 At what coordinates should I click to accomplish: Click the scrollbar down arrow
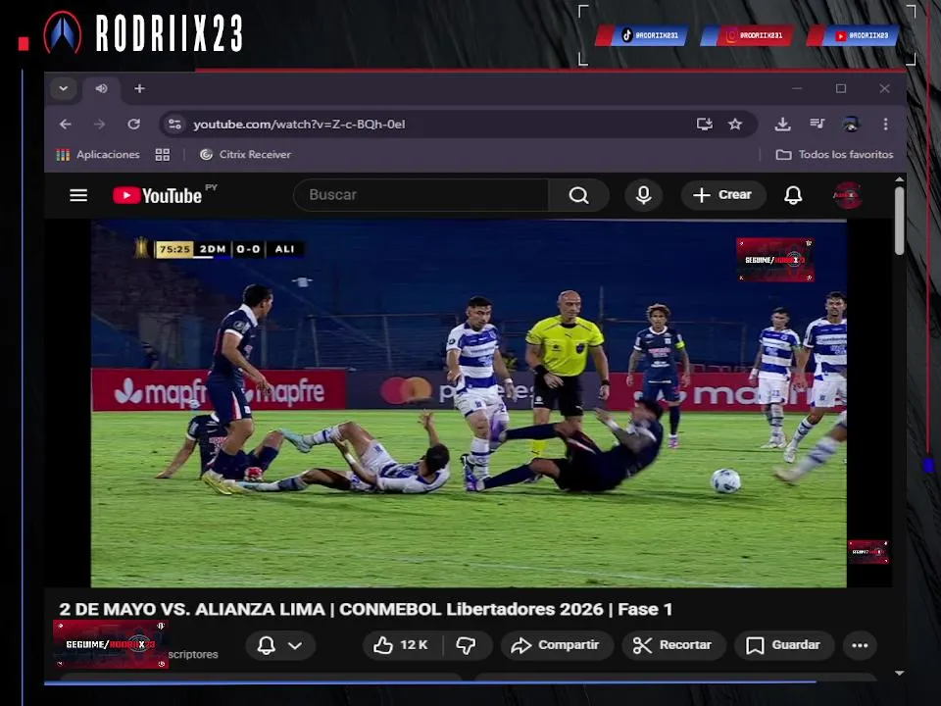coord(899,673)
